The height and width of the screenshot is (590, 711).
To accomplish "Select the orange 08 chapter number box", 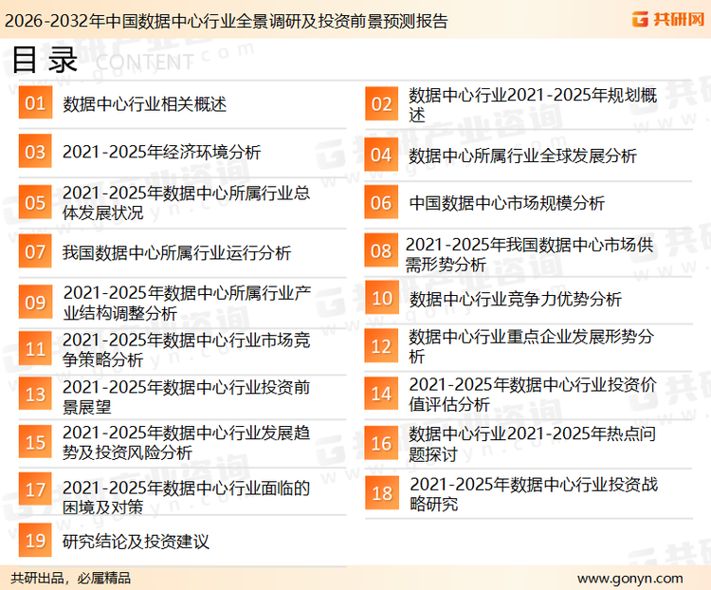I will coord(381,250).
